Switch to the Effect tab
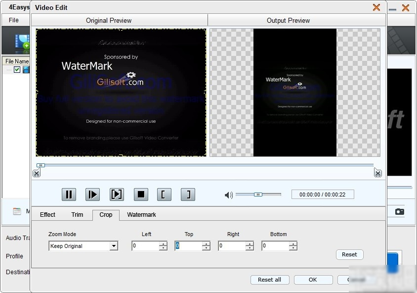The height and width of the screenshot is (293, 417). pos(47,215)
